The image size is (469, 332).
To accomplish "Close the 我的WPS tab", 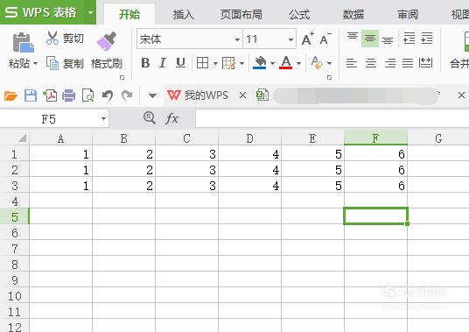I will pos(243,95).
